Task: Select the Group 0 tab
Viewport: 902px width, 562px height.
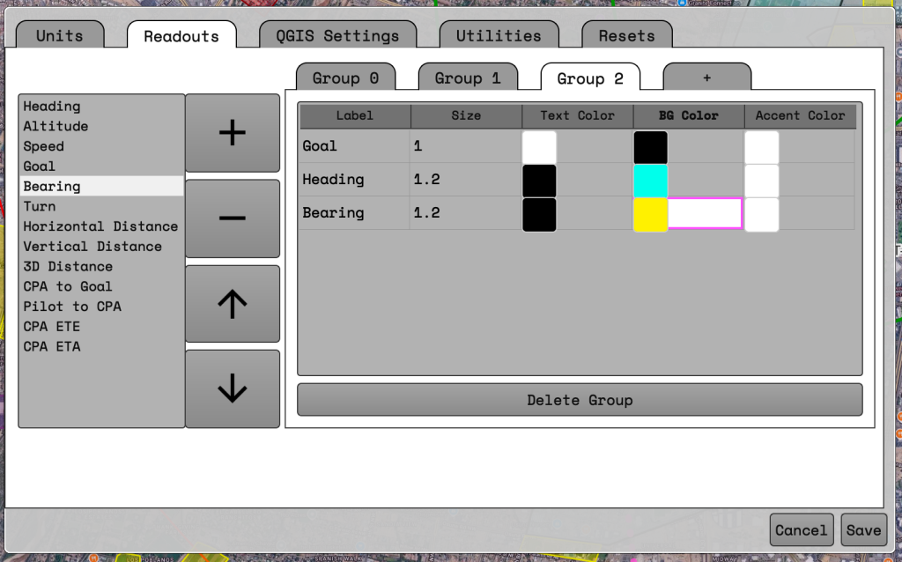Action: [345, 78]
